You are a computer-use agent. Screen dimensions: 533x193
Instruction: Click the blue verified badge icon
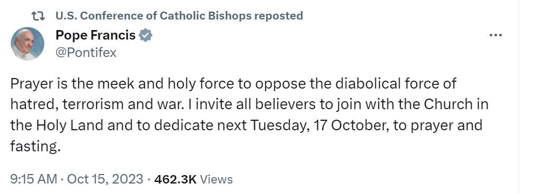(x=146, y=35)
